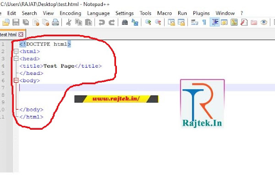This screenshot has height=184, width=275.
Task: Click the 'Test Page' title text
Action: pos(59,66)
